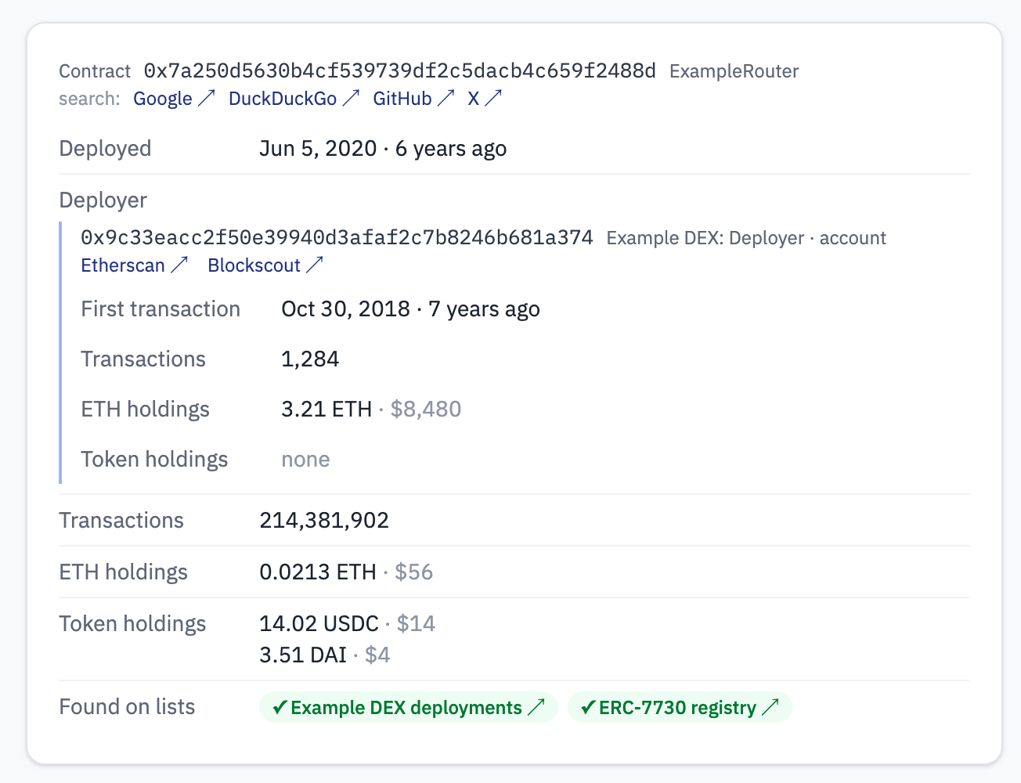The image size is (1021, 783).
Task: Click the deployer transaction count 1,284
Action: click(x=310, y=359)
